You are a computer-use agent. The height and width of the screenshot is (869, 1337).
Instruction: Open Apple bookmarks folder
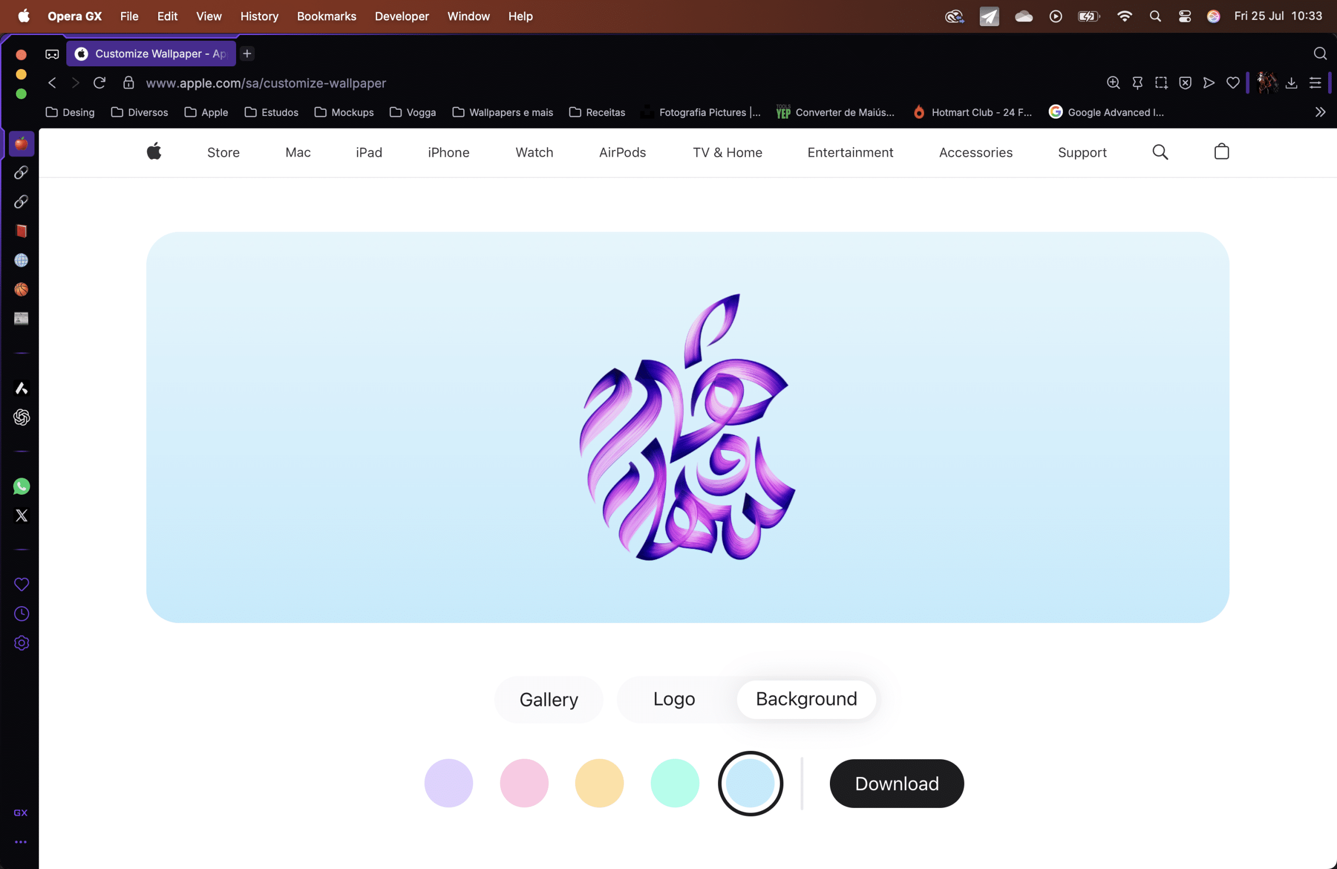(206, 112)
